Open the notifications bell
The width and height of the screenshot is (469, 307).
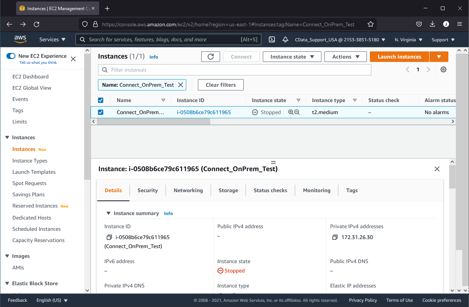coord(285,39)
